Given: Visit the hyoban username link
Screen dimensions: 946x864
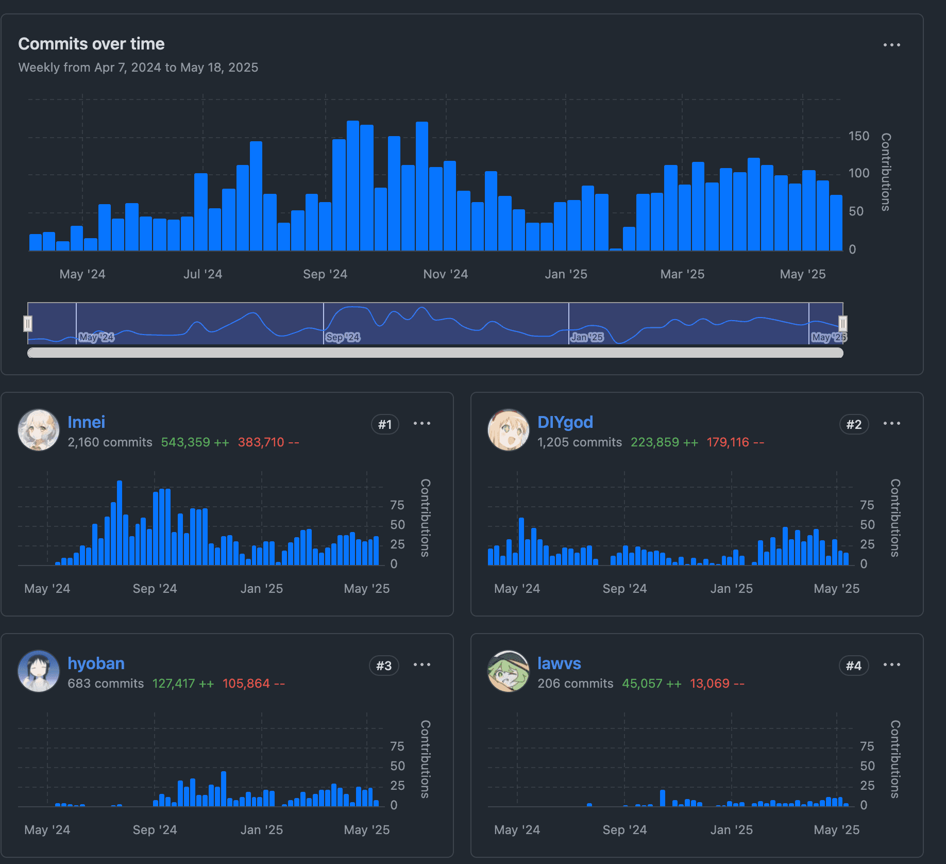Looking at the screenshot, I should tap(96, 663).
